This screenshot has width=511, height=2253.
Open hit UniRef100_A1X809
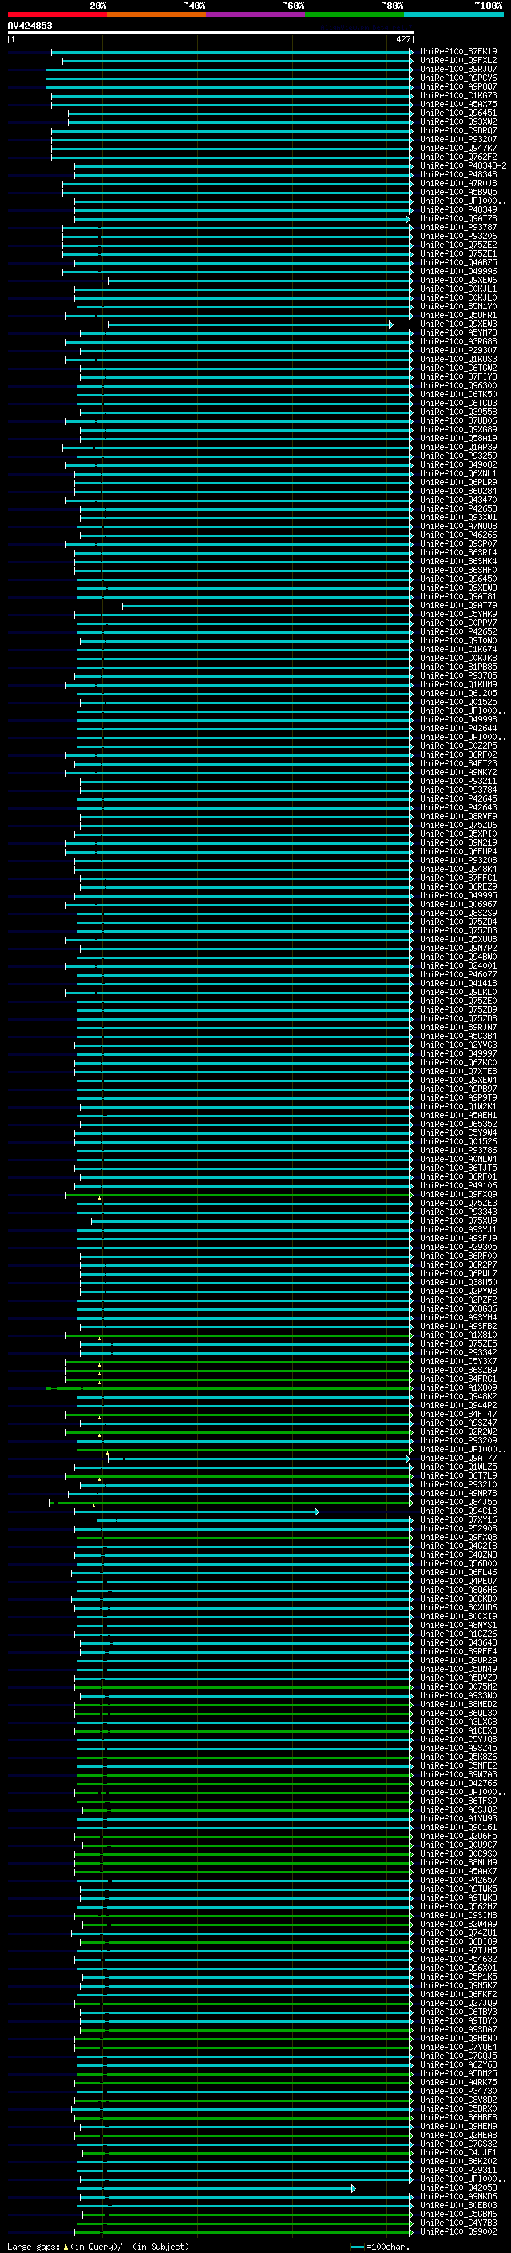coord(458,1388)
